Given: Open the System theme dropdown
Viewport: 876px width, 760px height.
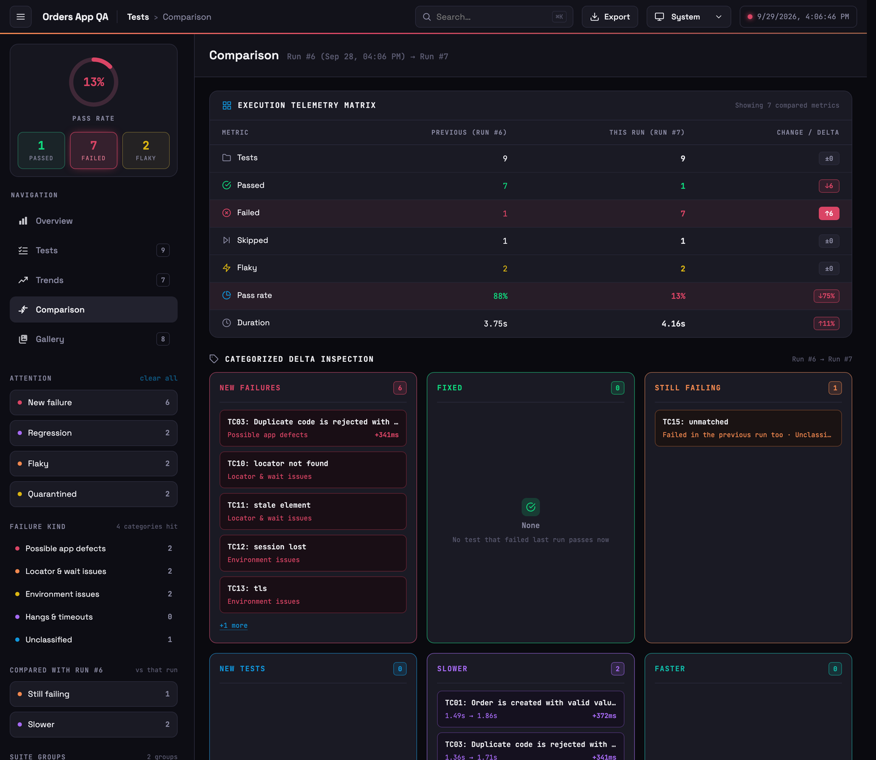Looking at the screenshot, I should [689, 17].
